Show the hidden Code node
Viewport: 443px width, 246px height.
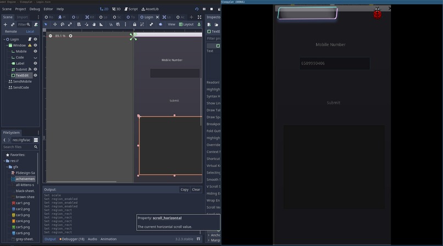tap(35, 58)
